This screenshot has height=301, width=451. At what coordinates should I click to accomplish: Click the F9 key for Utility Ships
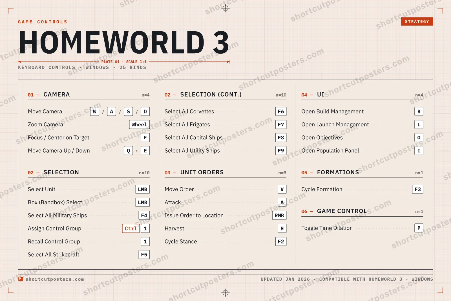tap(281, 151)
